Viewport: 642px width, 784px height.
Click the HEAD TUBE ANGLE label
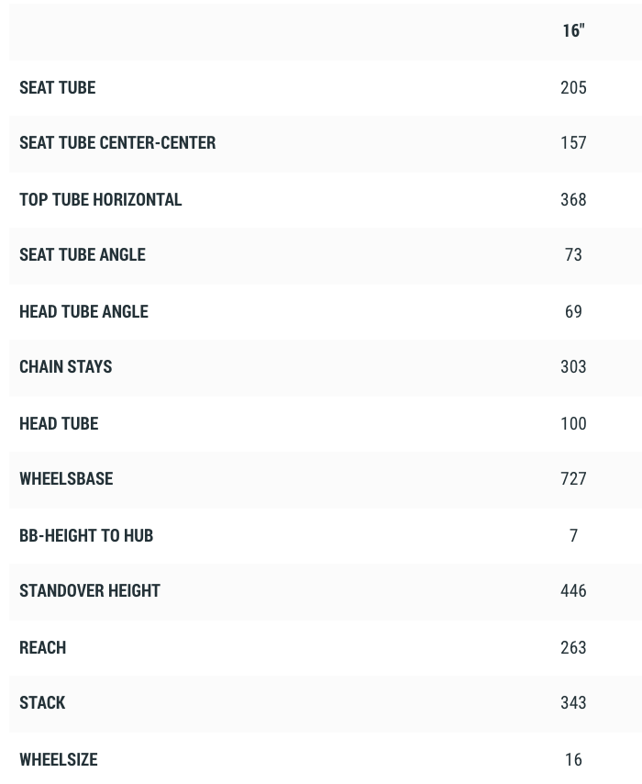click(83, 312)
